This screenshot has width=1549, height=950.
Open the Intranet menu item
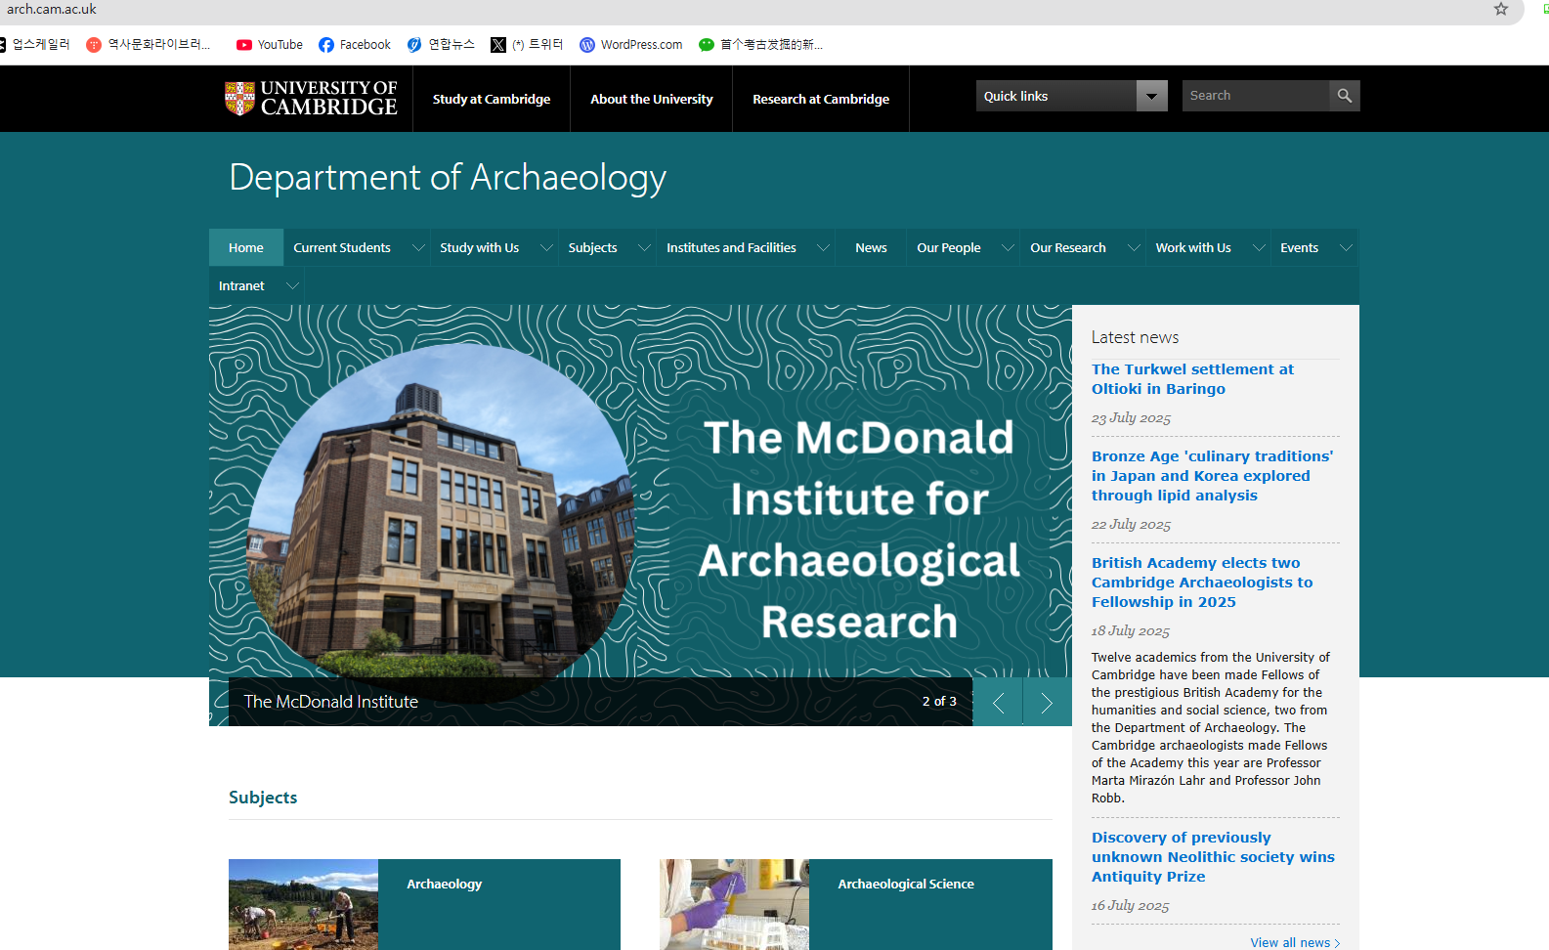pos(241,286)
